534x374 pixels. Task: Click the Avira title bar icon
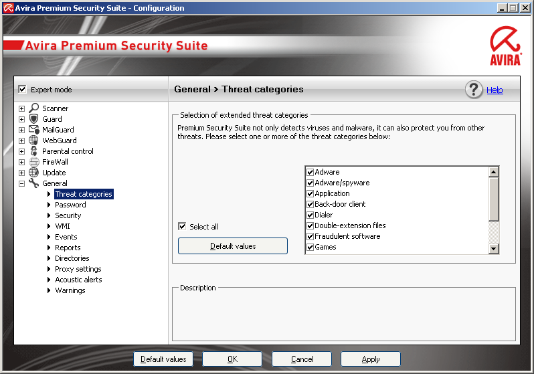8,8
